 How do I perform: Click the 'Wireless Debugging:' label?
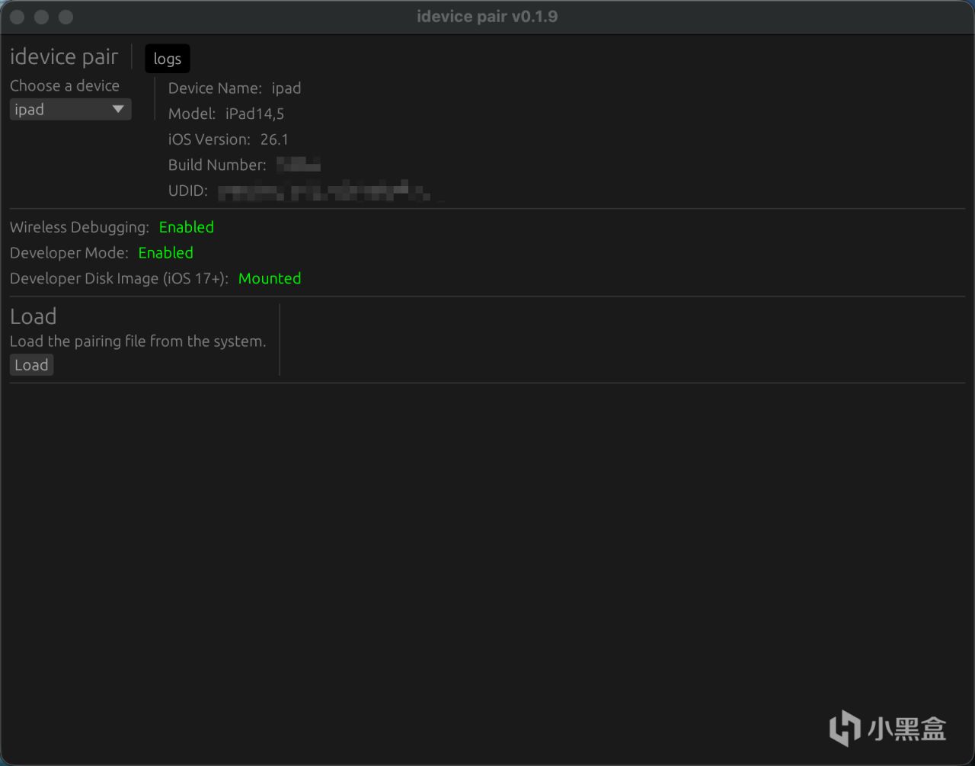(x=80, y=227)
